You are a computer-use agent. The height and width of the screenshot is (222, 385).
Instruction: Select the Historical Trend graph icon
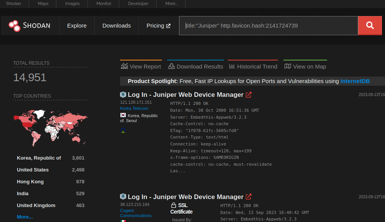(232, 66)
